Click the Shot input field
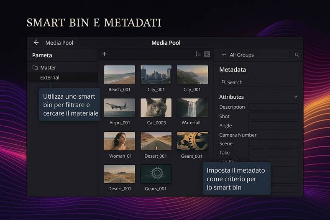Screen dimensions: 330x220 point(273,116)
